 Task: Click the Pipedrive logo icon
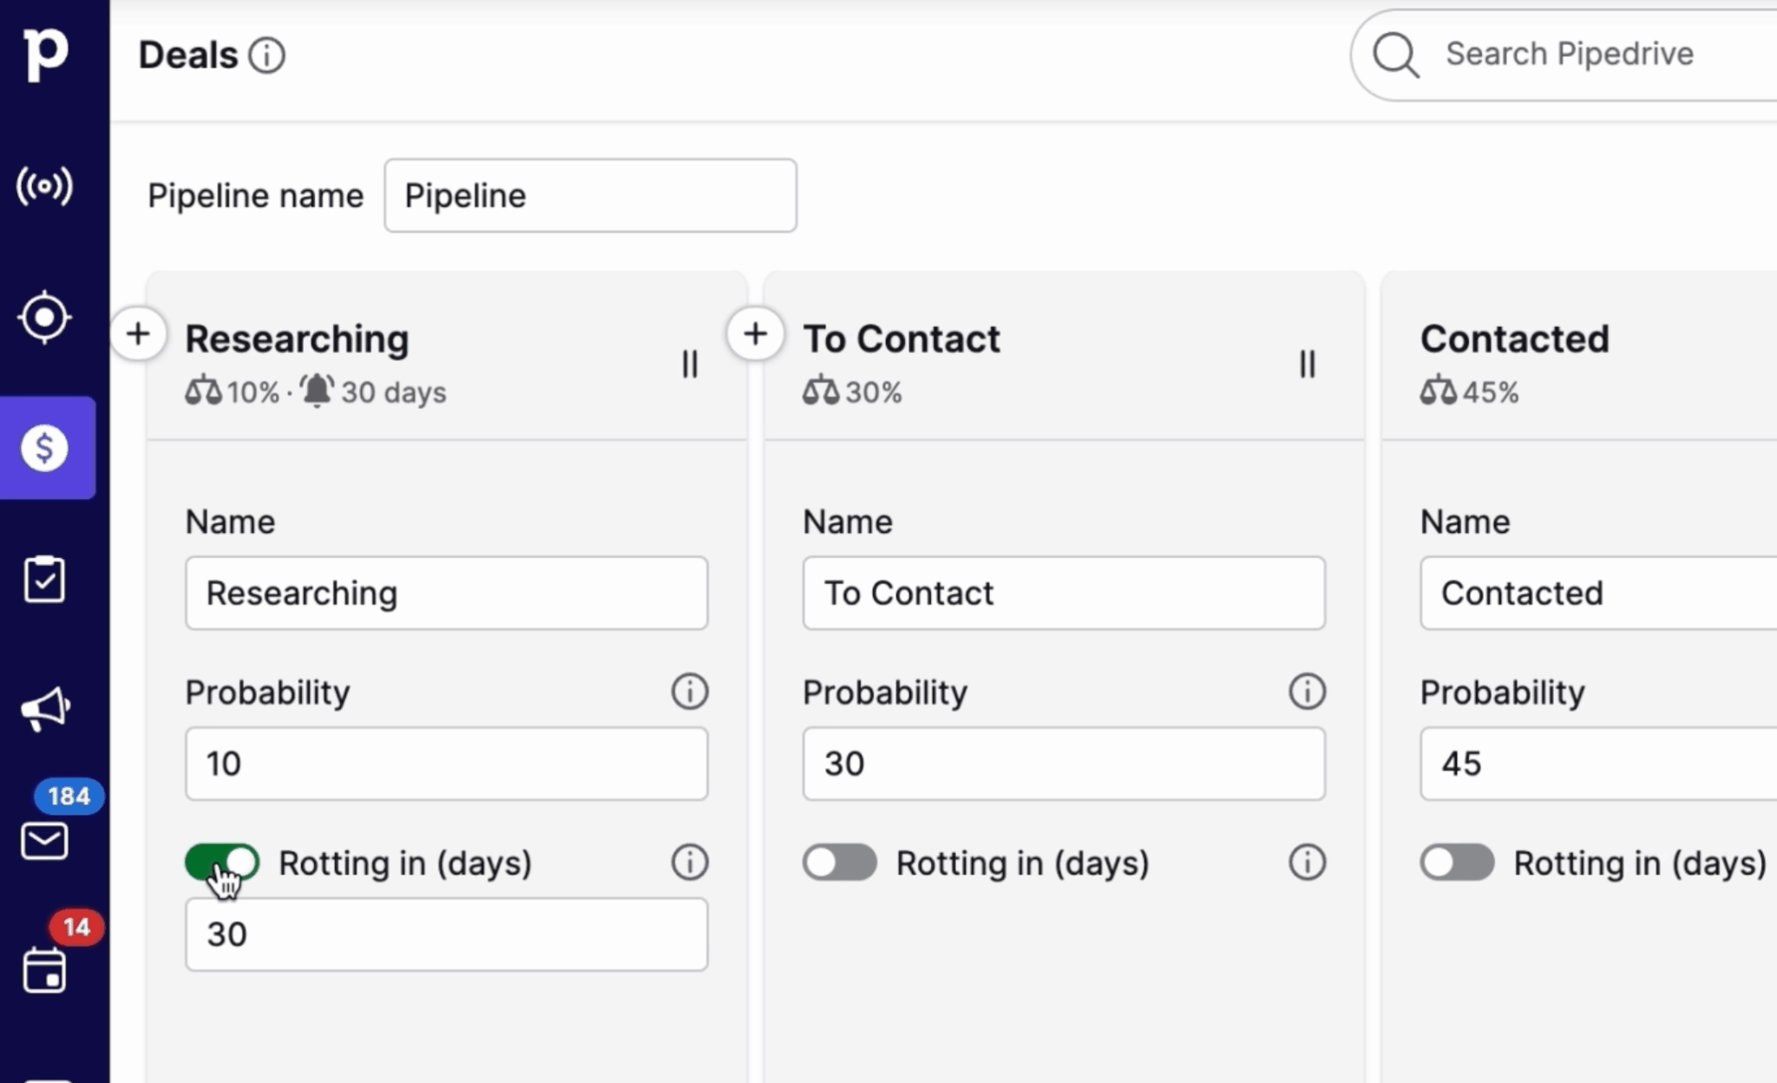(45, 54)
